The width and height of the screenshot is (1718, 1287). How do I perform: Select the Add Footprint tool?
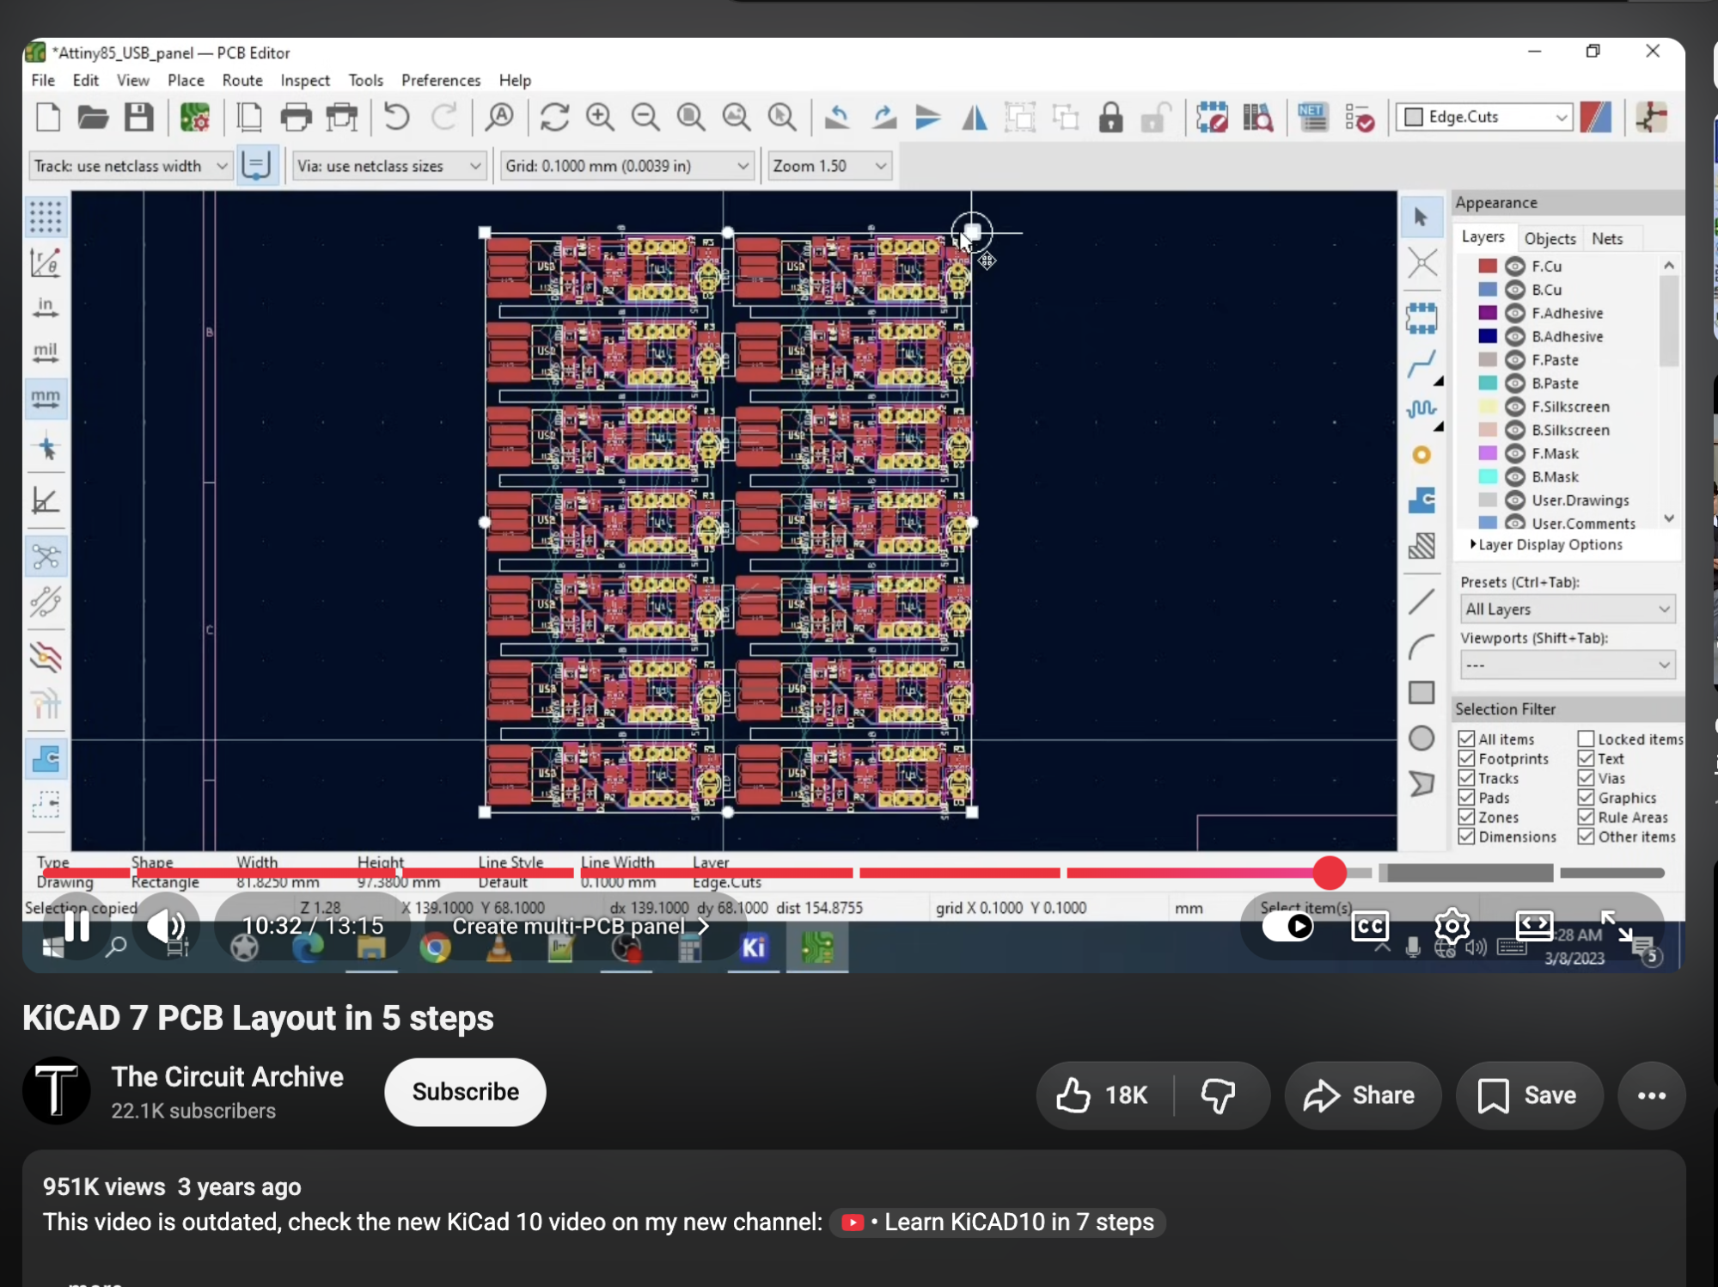(1421, 318)
